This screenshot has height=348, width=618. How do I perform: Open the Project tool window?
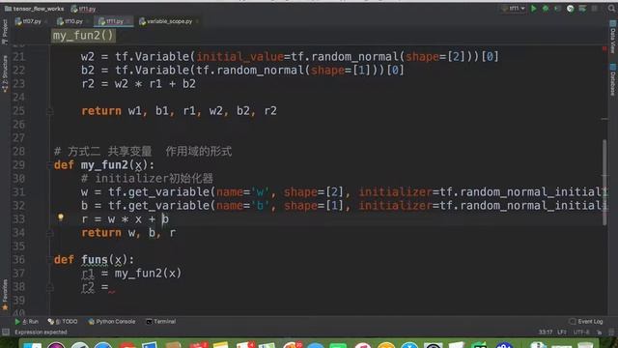tap(5, 32)
